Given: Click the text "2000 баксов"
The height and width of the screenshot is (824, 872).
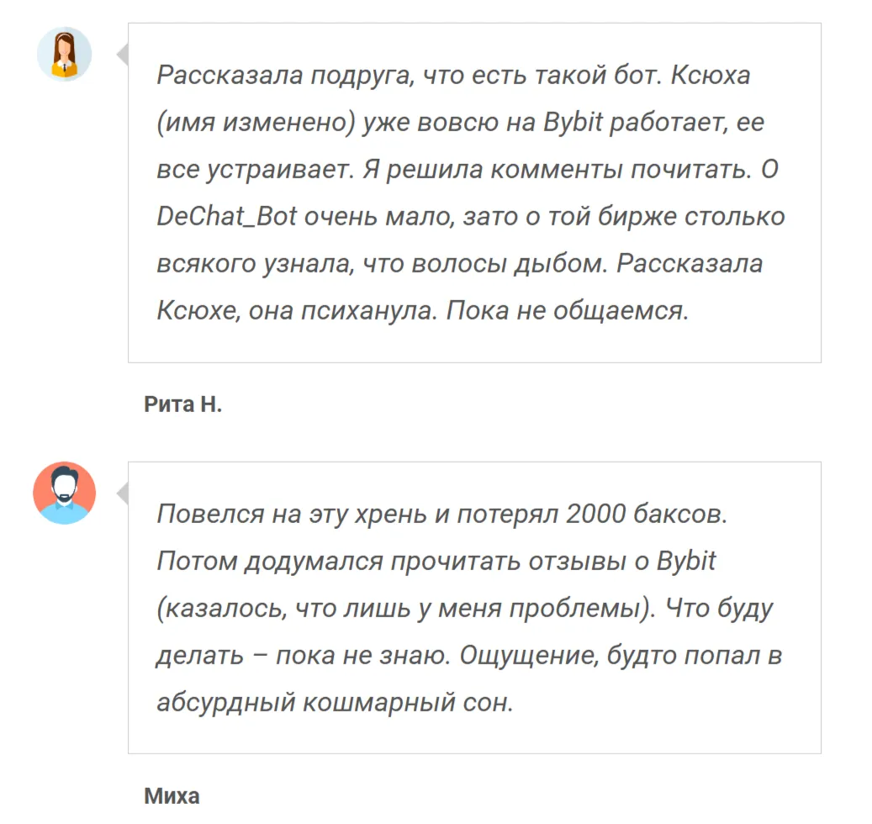Looking at the screenshot, I should click(647, 514).
